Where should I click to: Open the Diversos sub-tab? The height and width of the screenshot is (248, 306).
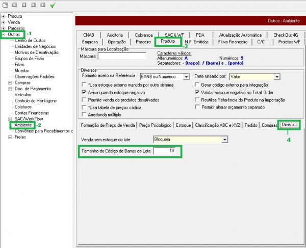point(290,125)
